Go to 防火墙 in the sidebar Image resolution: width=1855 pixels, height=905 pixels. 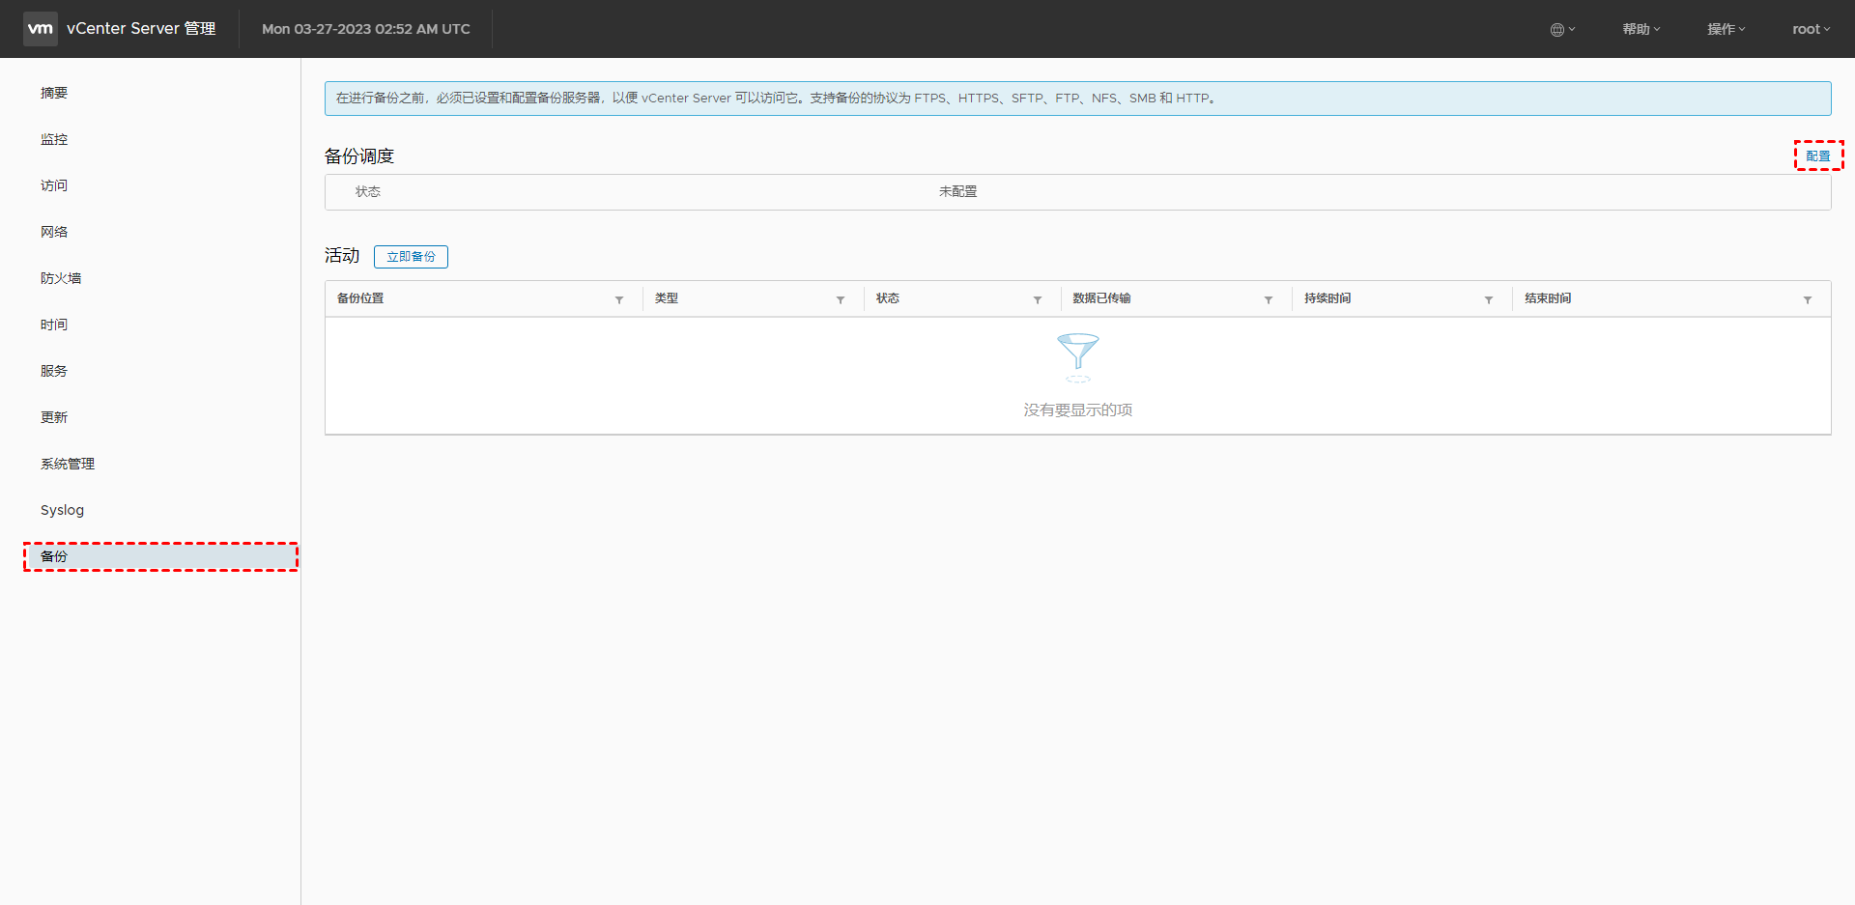(61, 278)
